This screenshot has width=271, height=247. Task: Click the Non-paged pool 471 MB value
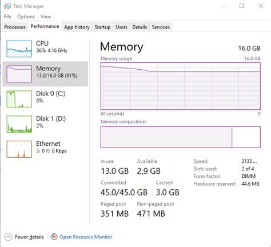pos(151,214)
